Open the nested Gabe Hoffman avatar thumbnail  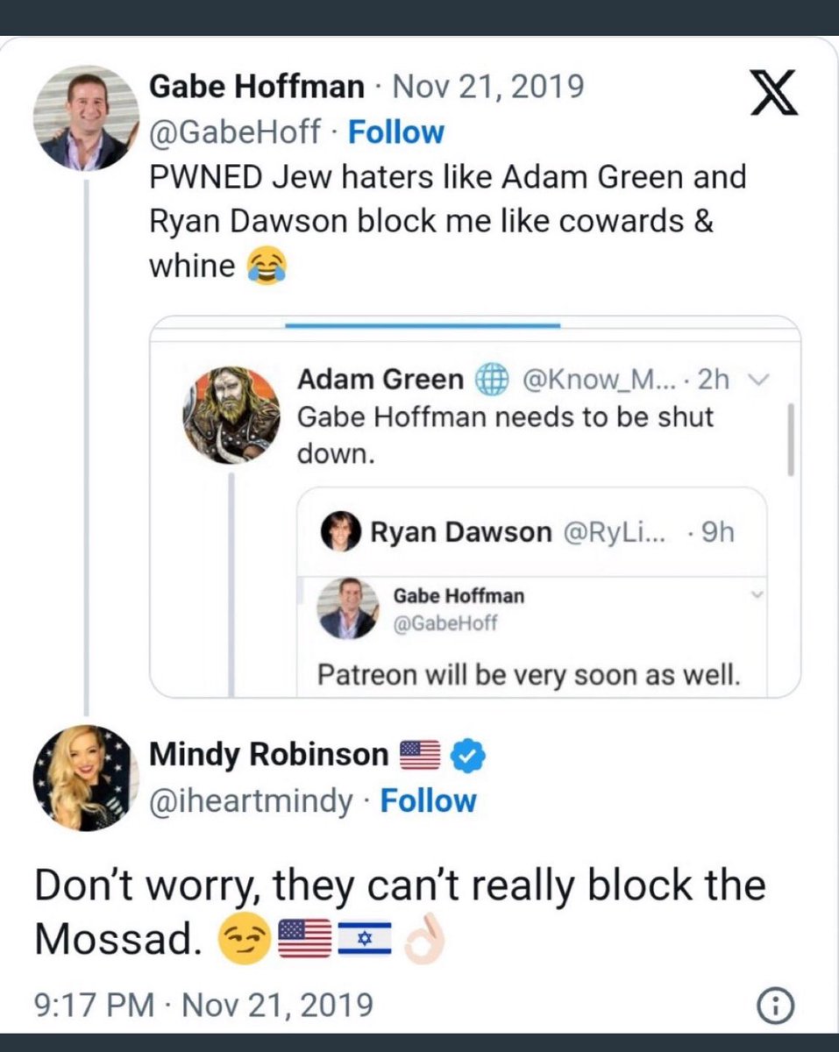348,608
